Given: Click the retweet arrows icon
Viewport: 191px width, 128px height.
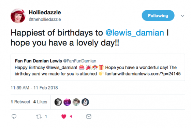Looking at the screenshot, I should pos(39,116).
